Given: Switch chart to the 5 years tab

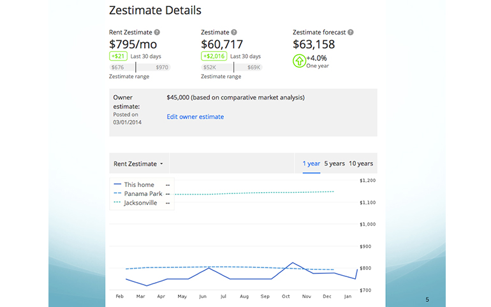Looking at the screenshot, I should (x=335, y=164).
